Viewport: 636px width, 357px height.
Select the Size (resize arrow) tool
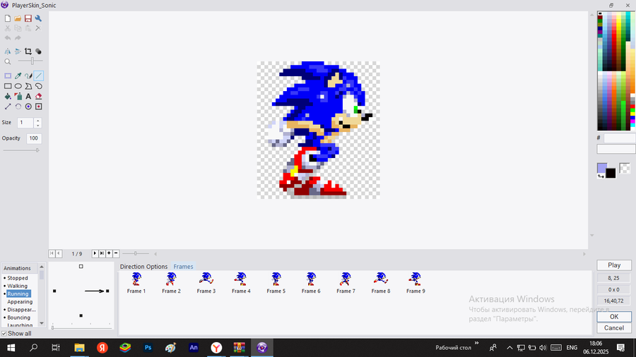(8, 107)
